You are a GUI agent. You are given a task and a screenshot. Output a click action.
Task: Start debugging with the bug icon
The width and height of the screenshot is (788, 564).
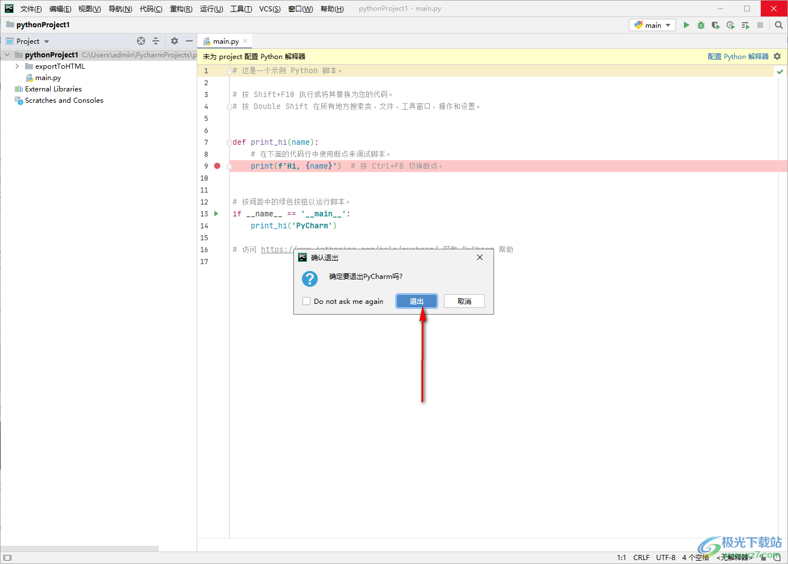point(701,25)
